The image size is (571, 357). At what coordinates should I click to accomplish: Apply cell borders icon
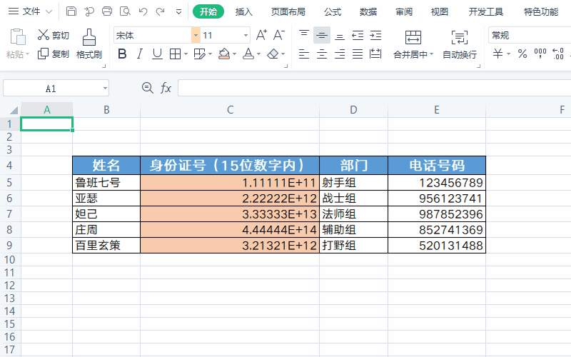[175, 54]
